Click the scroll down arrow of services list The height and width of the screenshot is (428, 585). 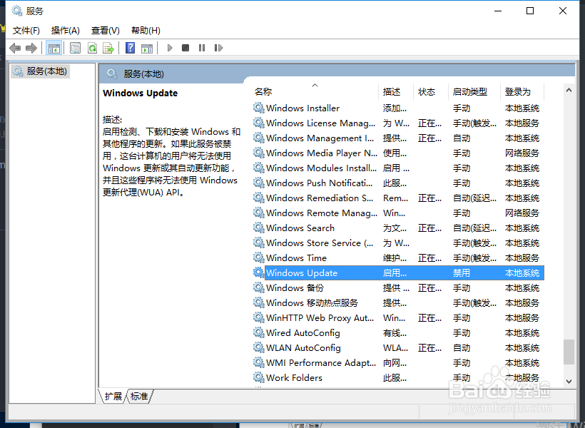[x=569, y=381]
